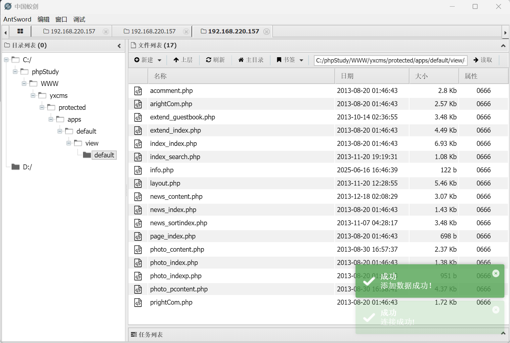Image resolution: width=510 pixels, height=343 pixels.
Task: Select the layout.php file name
Action: (165, 183)
